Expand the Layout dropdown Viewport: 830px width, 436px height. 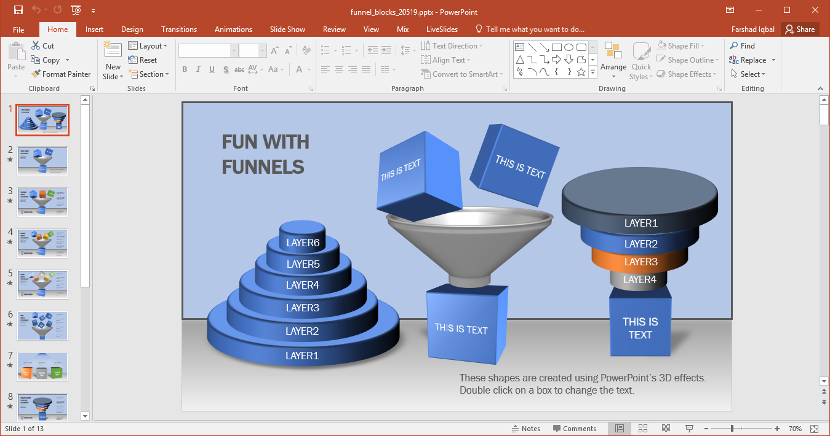pos(148,46)
